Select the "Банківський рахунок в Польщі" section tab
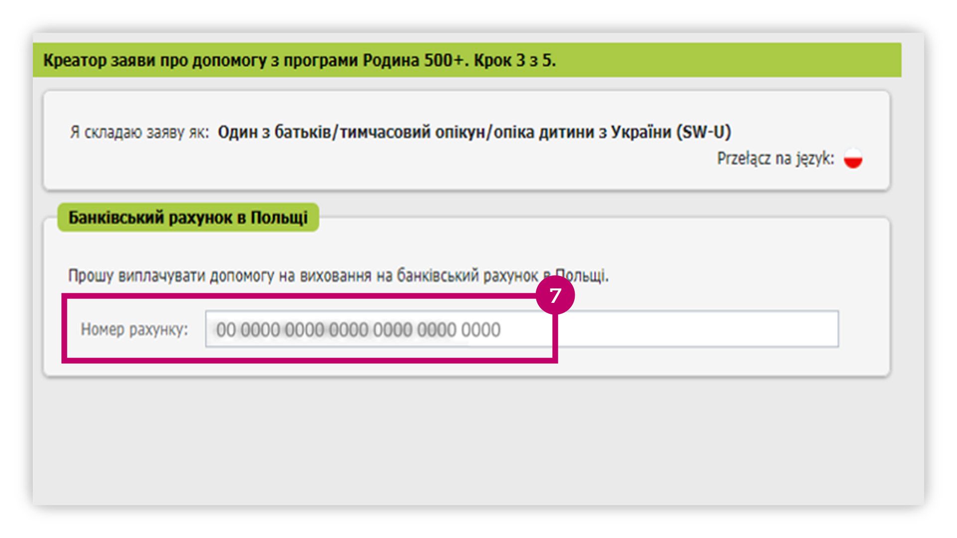The height and width of the screenshot is (538, 957). [x=188, y=218]
